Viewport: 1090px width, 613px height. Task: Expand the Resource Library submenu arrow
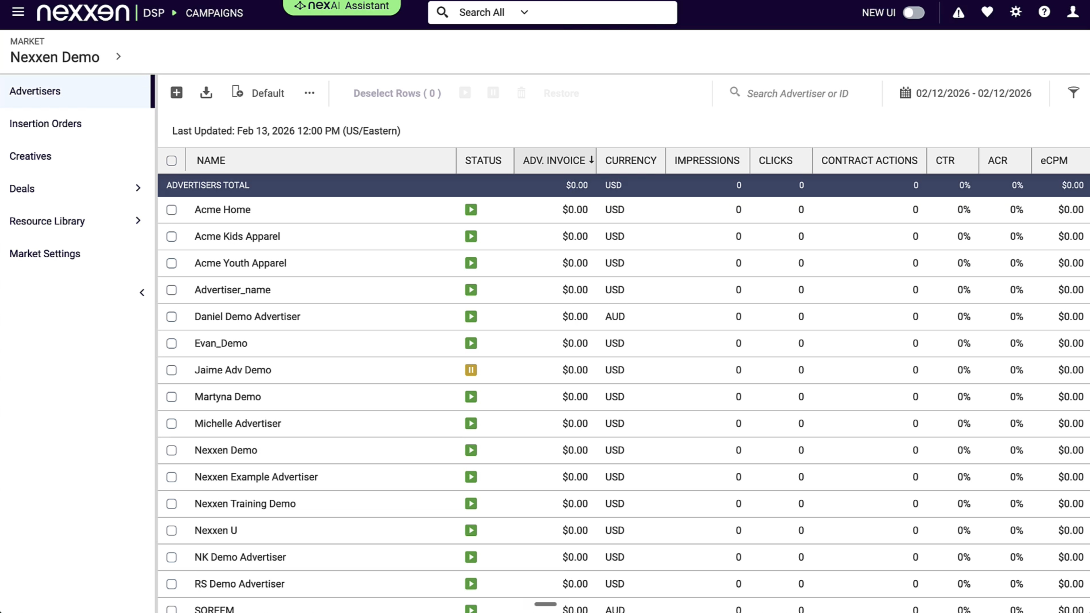pos(138,220)
